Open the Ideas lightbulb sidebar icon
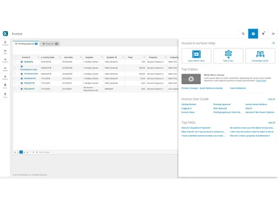The width and height of the screenshot is (278, 208). point(5,94)
